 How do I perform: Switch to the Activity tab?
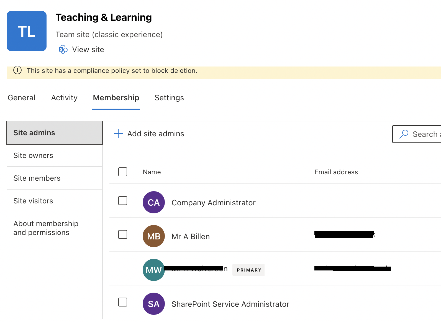(x=64, y=98)
